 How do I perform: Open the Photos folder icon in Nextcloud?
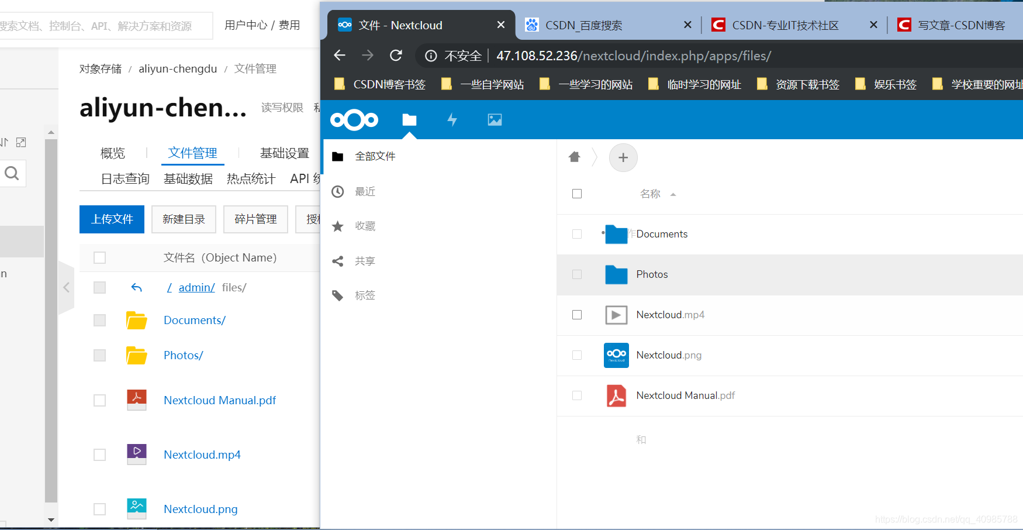coord(616,274)
